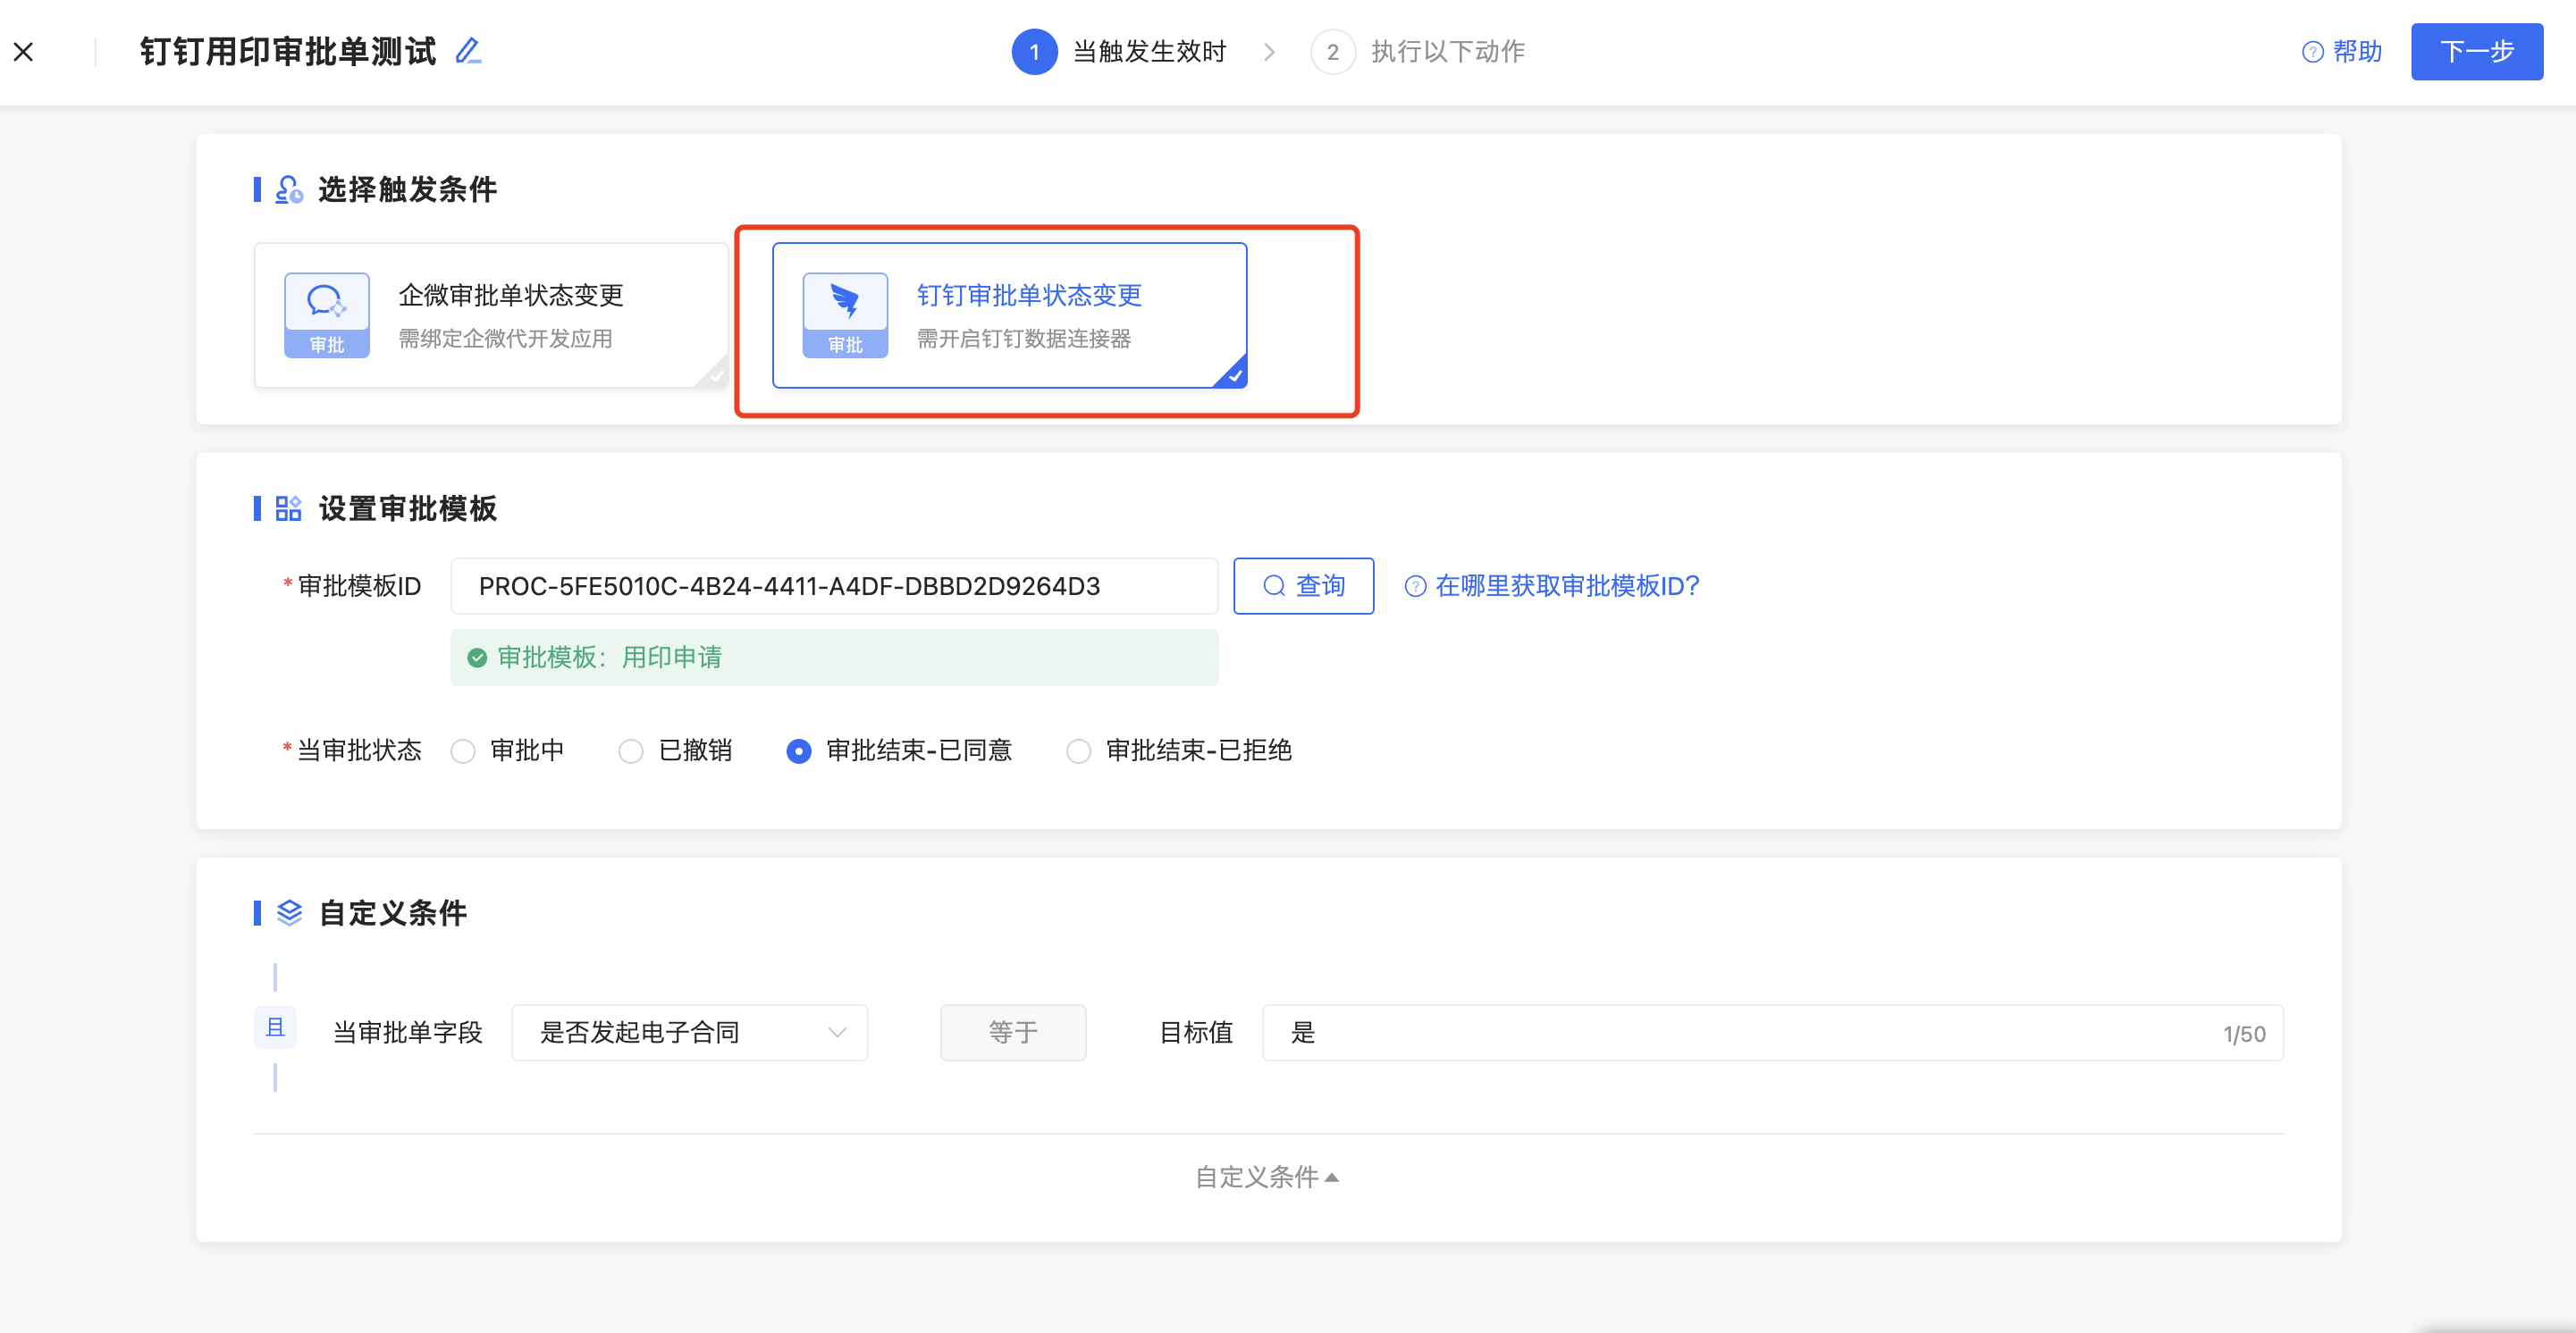
Task: Click the 选择触发条件 section icon
Action: pyautogui.click(x=289, y=190)
